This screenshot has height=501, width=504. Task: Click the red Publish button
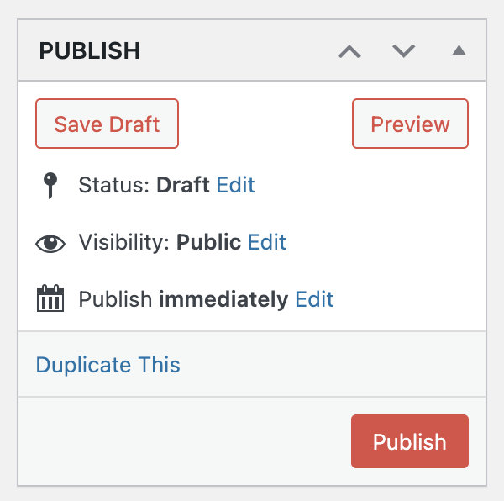[x=410, y=441]
